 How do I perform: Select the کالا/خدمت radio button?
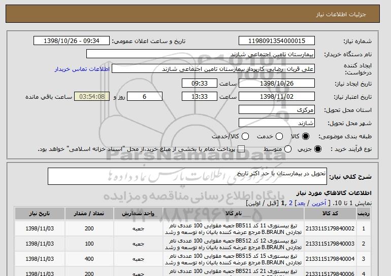(x=245, y=136)
